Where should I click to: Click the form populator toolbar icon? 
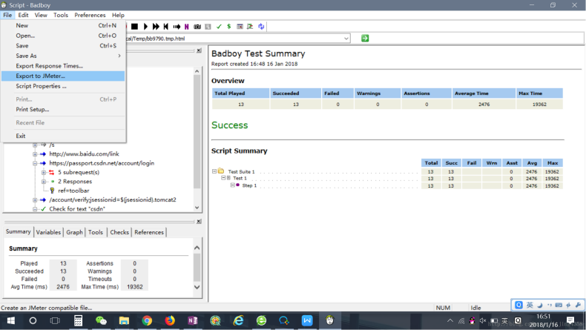(250, 27)
